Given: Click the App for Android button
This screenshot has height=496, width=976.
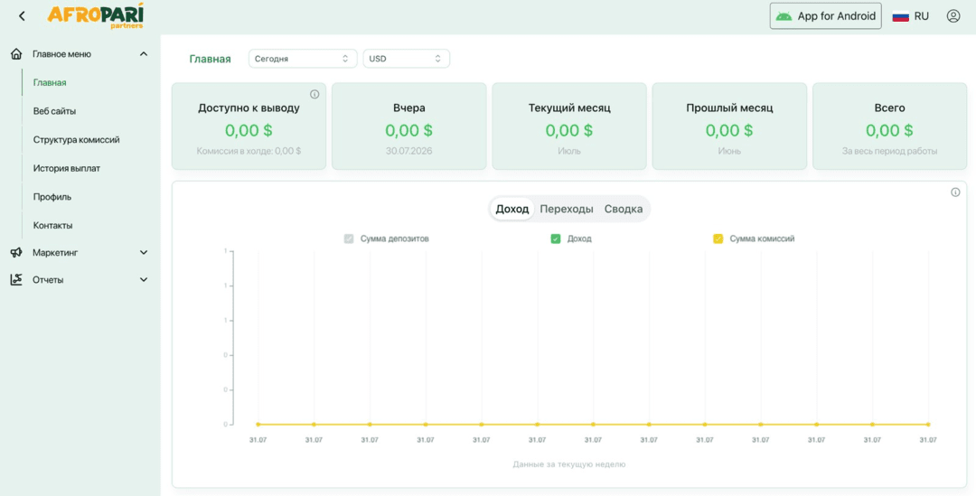Looking at the screenshot, I should click(825, 16).
